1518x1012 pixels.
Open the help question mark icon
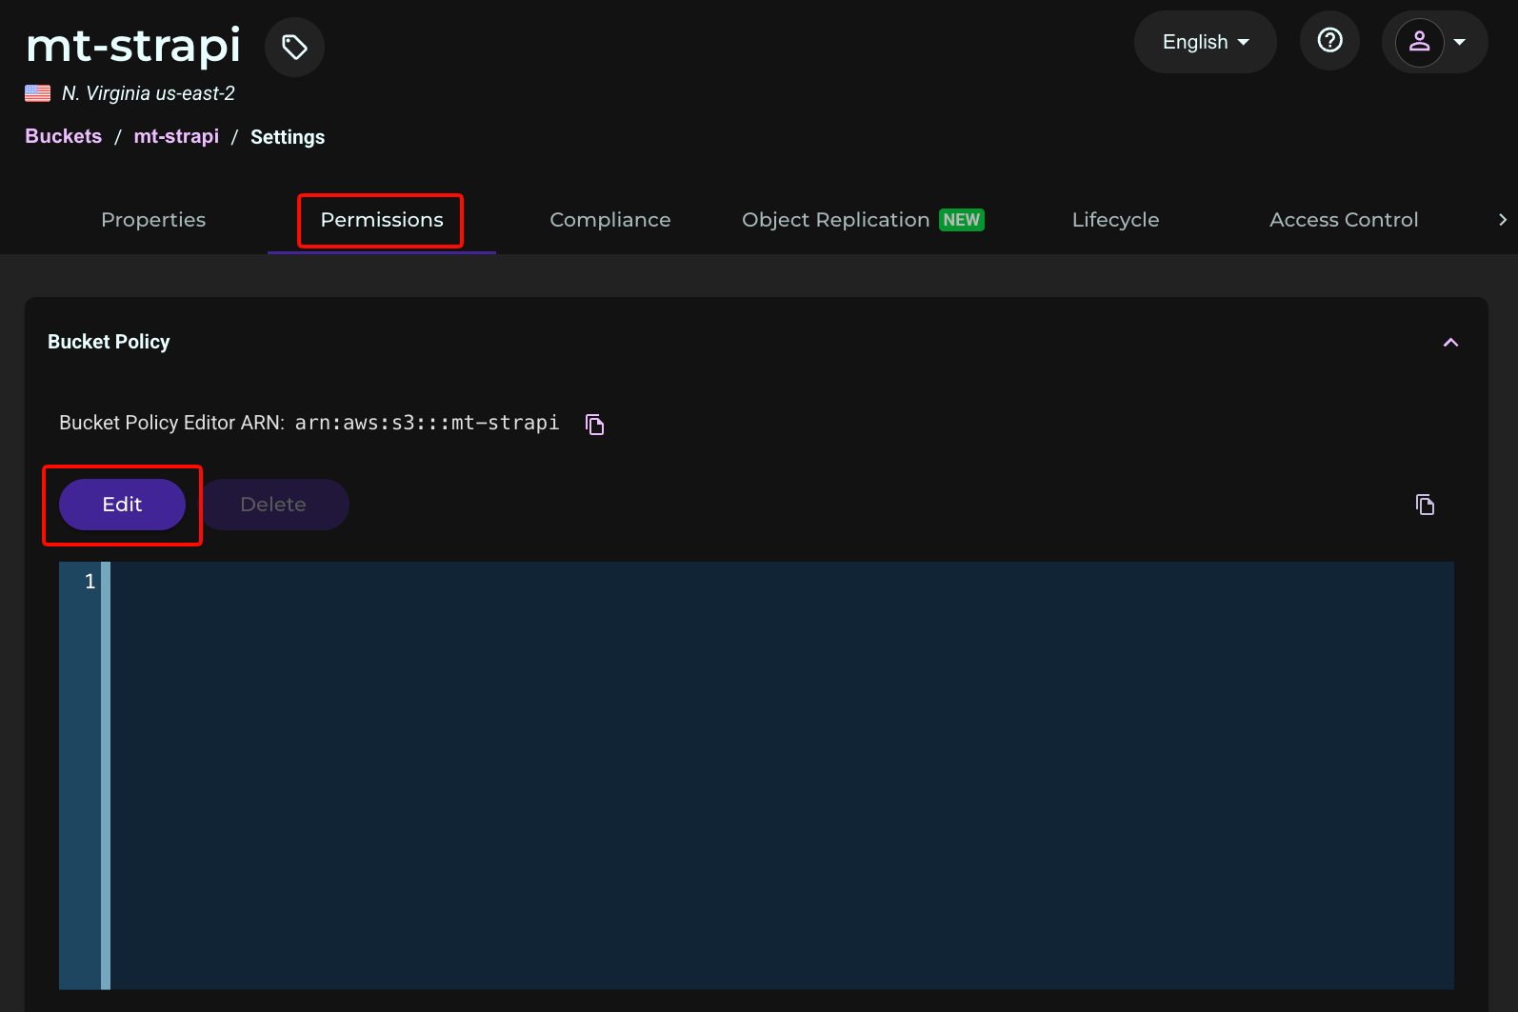tap(1329, 41)
